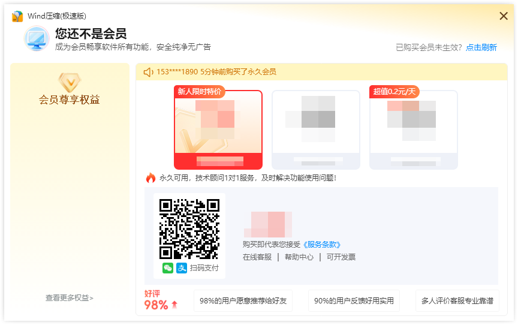Click the Wind压缩 app logo icon

coord(17,16)
